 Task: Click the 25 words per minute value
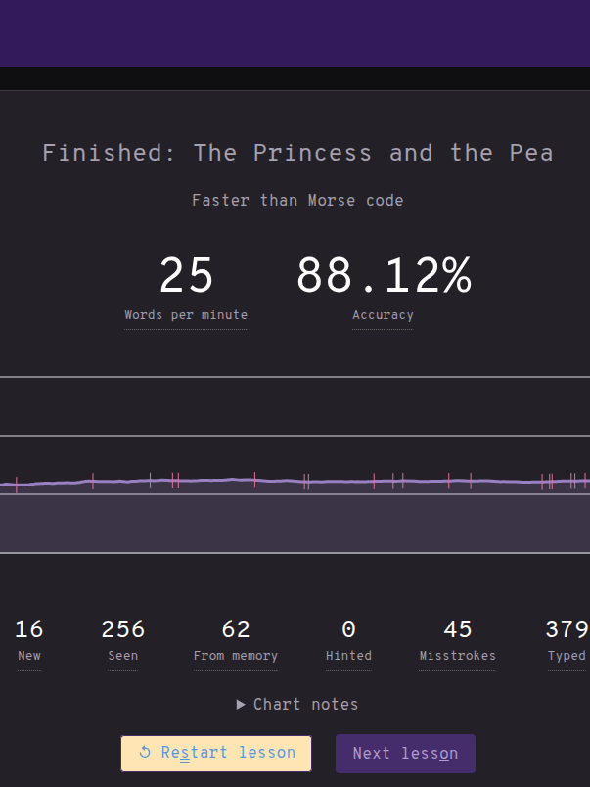(186, 276)
